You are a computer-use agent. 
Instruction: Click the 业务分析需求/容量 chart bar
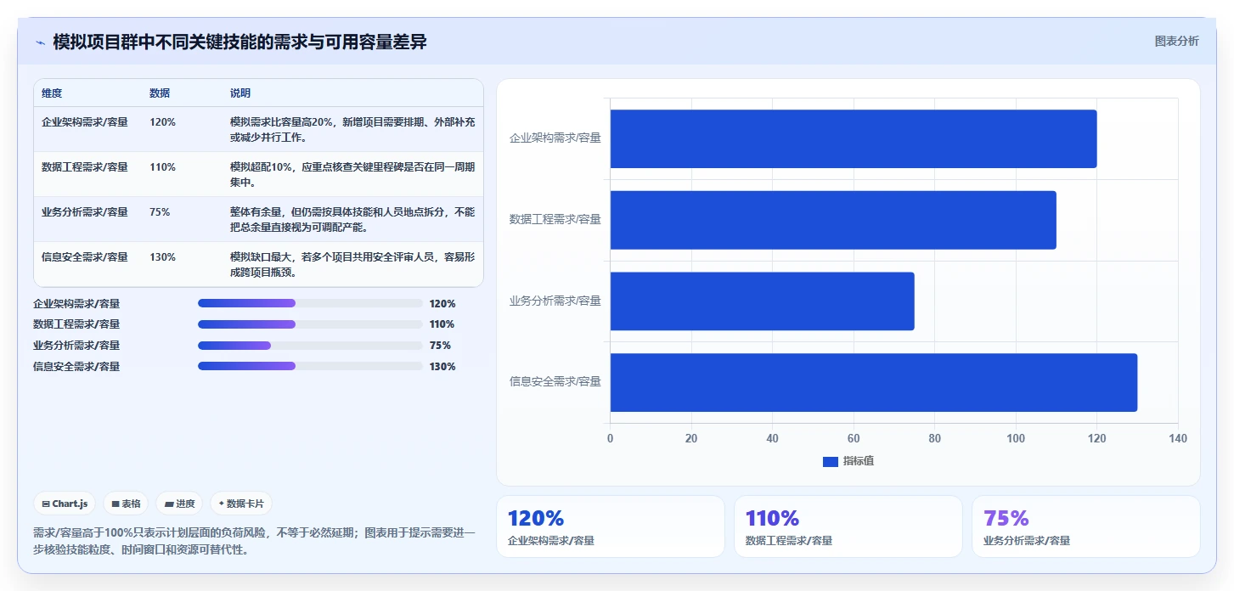[x=763, y=301]
